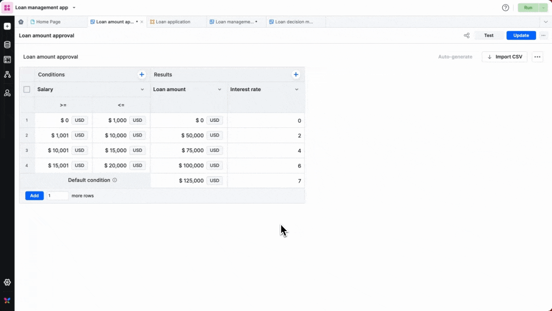
Task: Click the Test button
Action: click(489, 35)
